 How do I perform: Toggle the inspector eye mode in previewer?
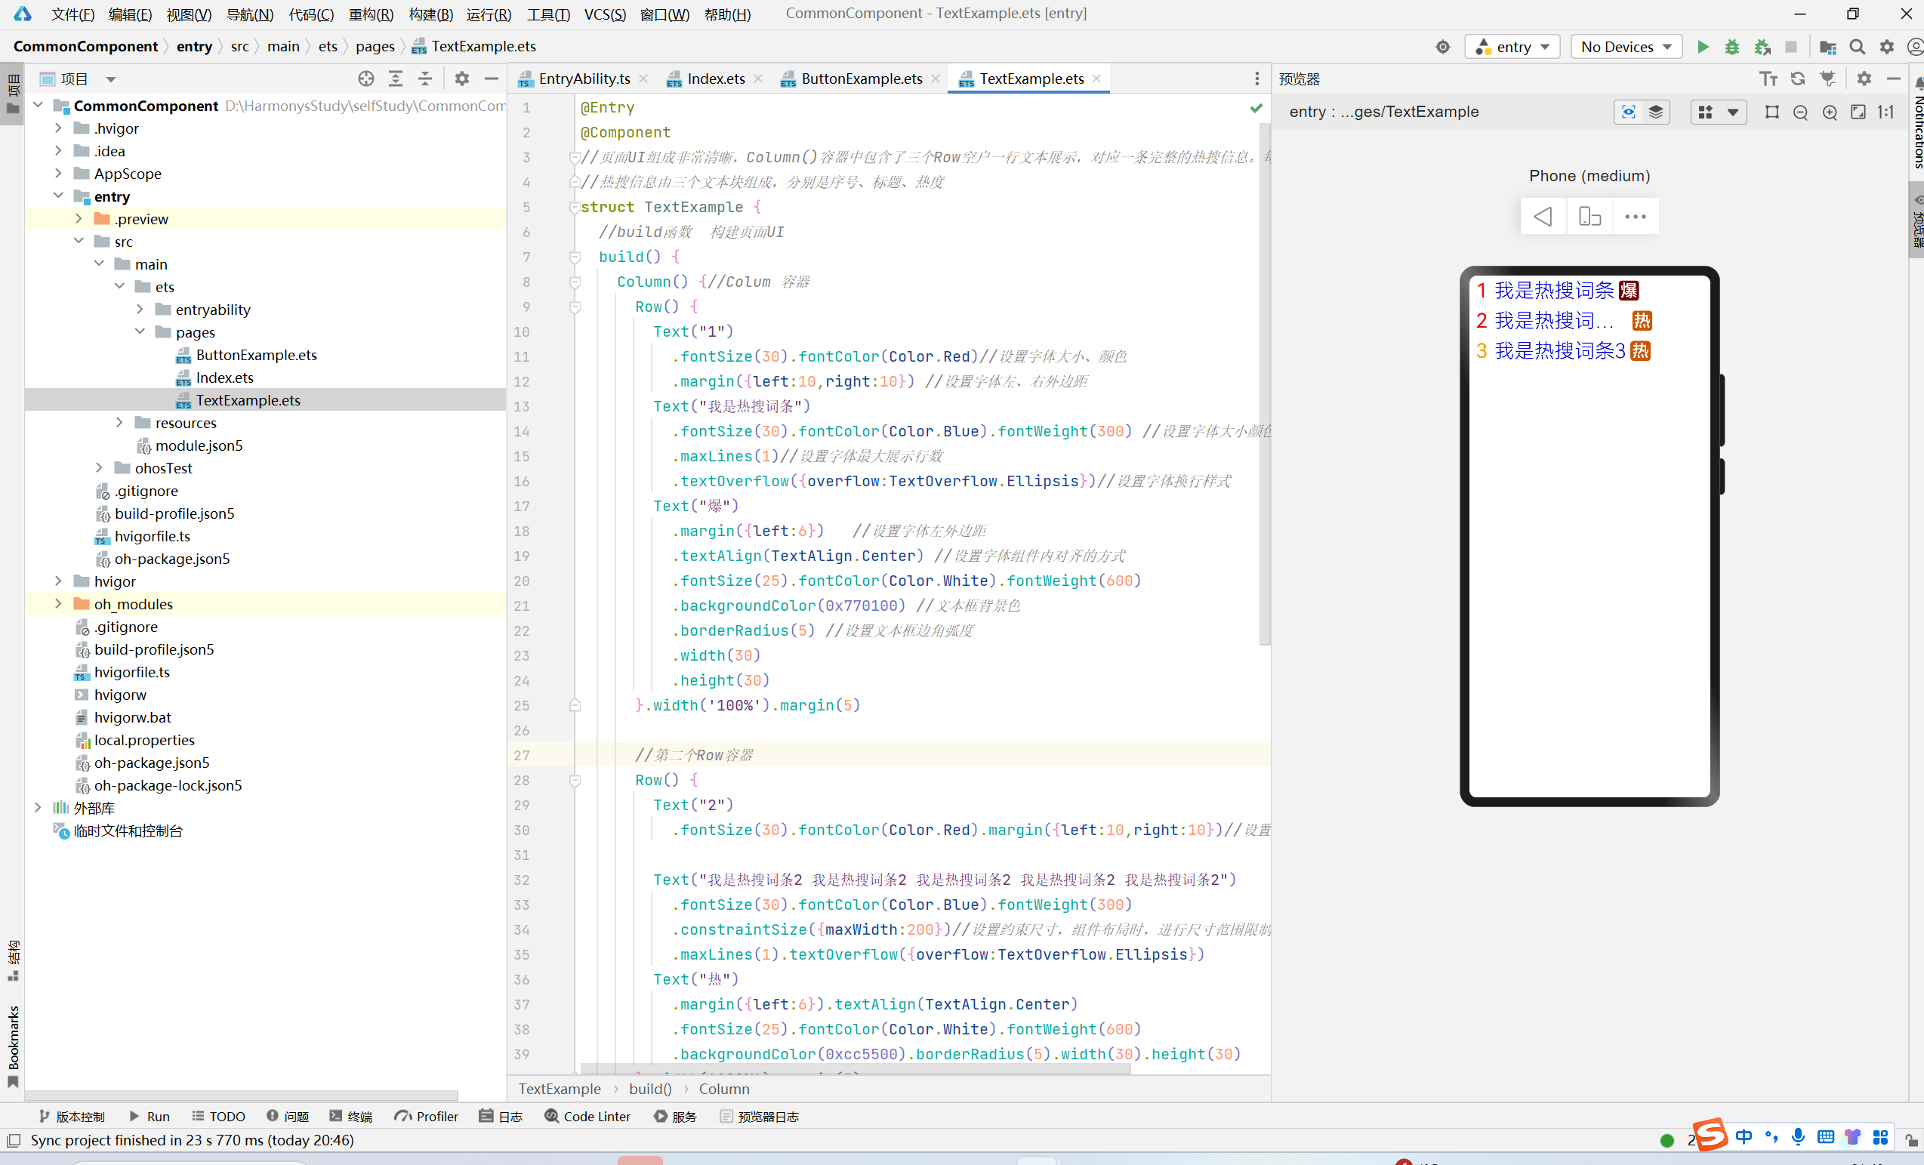(x=1628, y=112)
